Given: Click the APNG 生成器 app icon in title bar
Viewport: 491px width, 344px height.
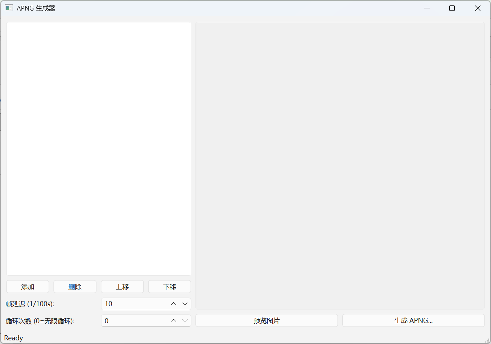Looking at the screenshot, I should pyautogui.click(x=9, y=8).
